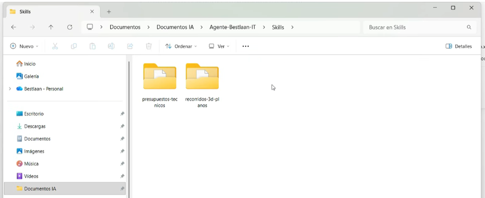Viewport: 485px width, 198px height.
Task: Click the Copy icon in toolbar
Action: click(x=73, y=46)
